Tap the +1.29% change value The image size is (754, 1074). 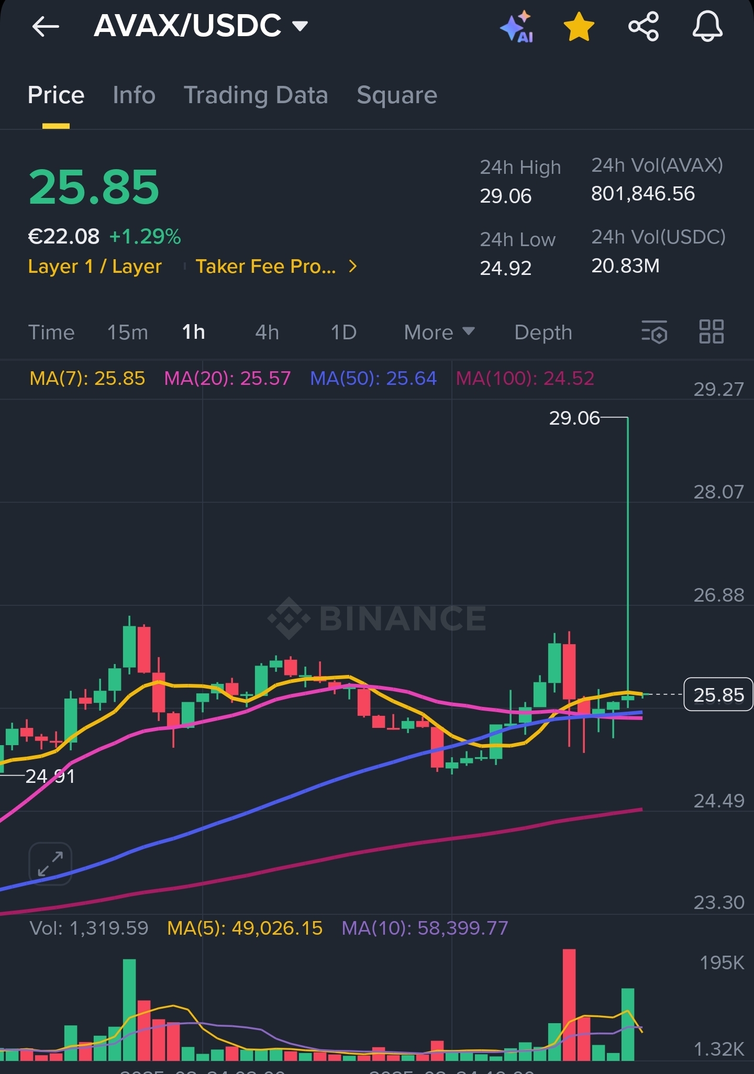145,237
